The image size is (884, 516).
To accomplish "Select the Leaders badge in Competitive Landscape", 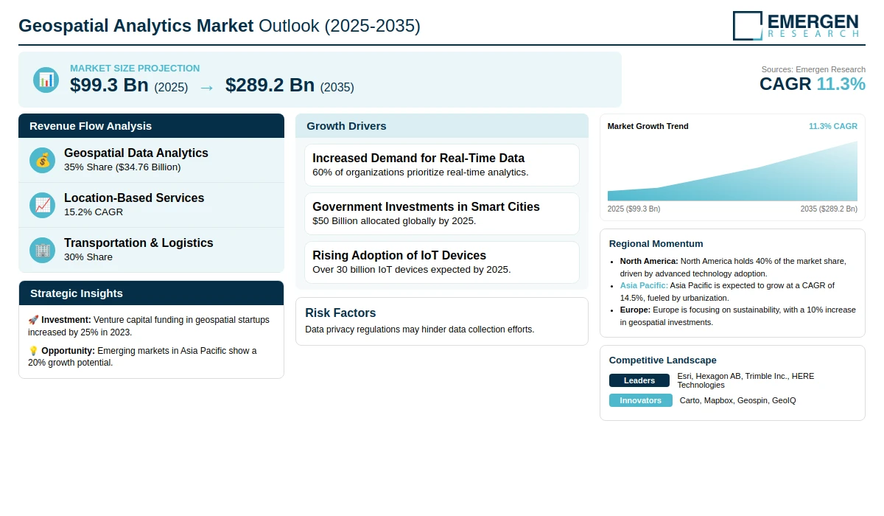I will [x=639, y=380].
